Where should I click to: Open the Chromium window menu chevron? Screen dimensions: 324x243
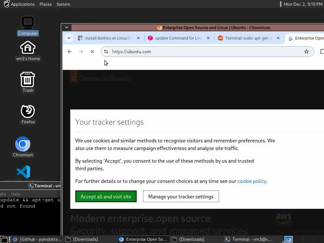tap(66, 27)
